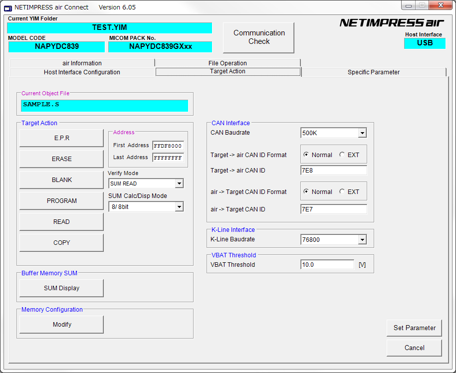Click the NAPYDC839GXxx micom pack display
This screenshot has width=456, height=373.
[160, 46]
